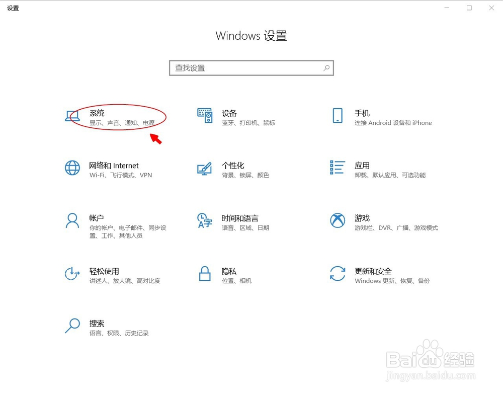Open 设备 settings
The height and width of the screenshot is (393, 503).
229,113
